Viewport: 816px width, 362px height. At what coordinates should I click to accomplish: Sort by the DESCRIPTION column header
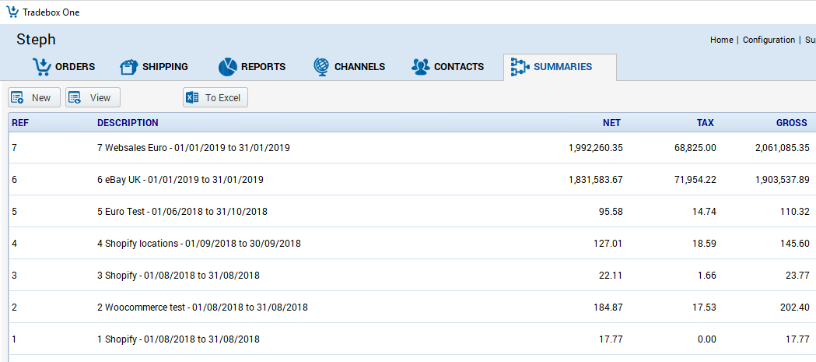pyautogui.click(x=128, y=123)
